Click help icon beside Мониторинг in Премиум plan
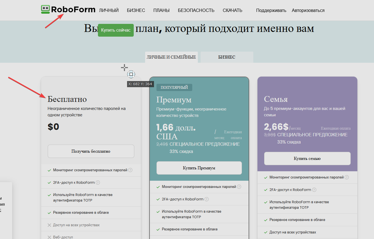This screenshot has height=239, width=374. [x=239, y=187]
